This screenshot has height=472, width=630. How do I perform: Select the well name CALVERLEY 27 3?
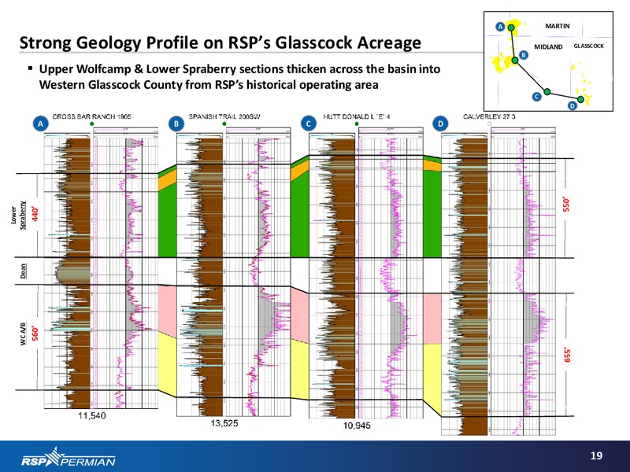(x=489, y=116)
